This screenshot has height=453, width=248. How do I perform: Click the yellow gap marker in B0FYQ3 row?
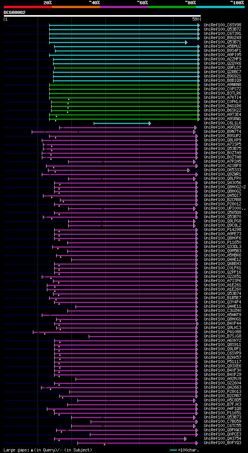pos(104,444)
